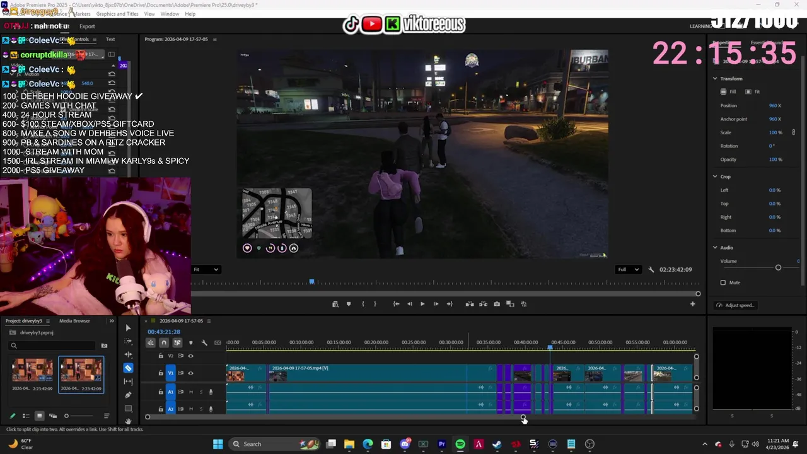This screenshot has width=807, height=454.
Task: Click Mark Out bracket button
Action: tap(375, 304)
